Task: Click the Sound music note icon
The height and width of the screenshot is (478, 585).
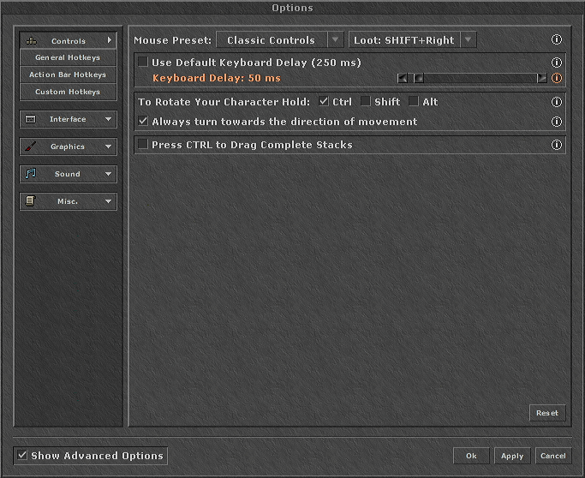Action: (31, 174)
